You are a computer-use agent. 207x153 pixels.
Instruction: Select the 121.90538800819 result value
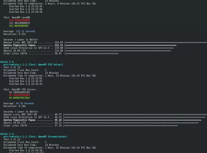[19, 23]
